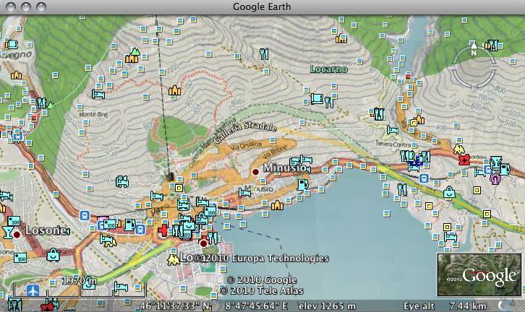Open the Google overview map thumbnail
The width and height of the screenshot is (525, 312).
(x=479, y=275)
